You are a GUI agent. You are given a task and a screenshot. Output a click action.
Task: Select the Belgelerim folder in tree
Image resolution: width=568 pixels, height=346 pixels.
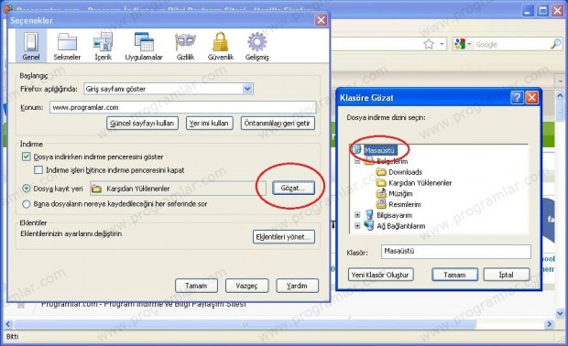pyautogui.click(x=392, y=161)
